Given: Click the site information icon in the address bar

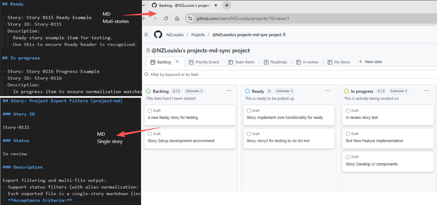Looking at the screenshot, I should [190, 18].
